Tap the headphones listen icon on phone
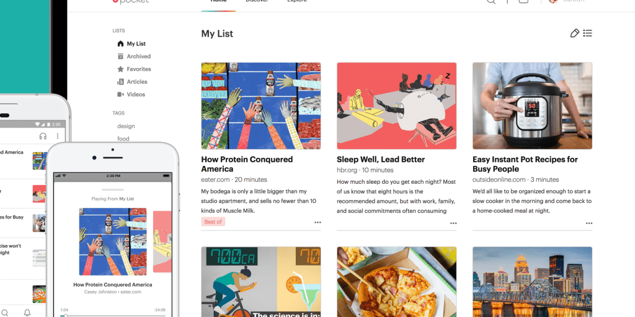The width and height of the screenshot is (635, 317). (43, 136)
